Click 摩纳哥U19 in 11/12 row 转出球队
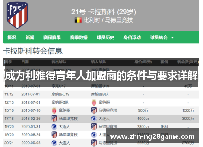This screenshot has height=147, width=203. coord(60,94)
